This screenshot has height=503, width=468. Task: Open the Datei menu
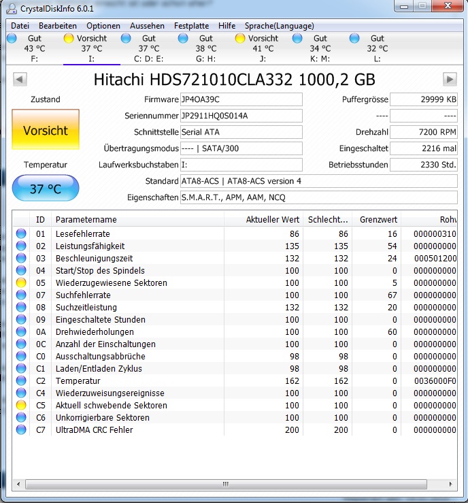[20, 26]
